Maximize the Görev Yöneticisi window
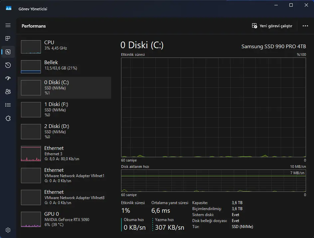The width and height of the screenshot is (314, 238). pos(291,5)
